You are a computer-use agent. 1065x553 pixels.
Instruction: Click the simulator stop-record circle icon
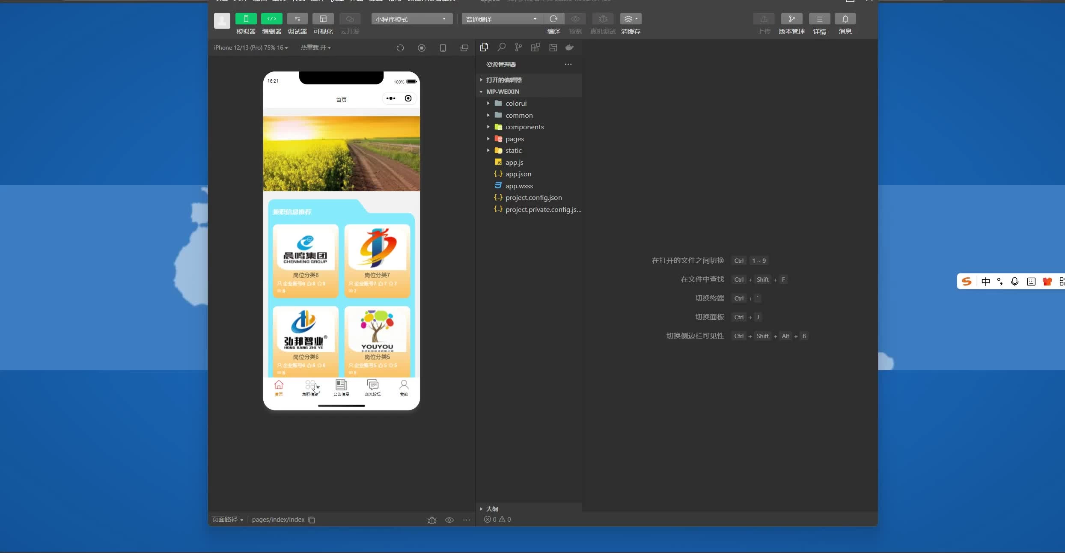click(422, 48)
